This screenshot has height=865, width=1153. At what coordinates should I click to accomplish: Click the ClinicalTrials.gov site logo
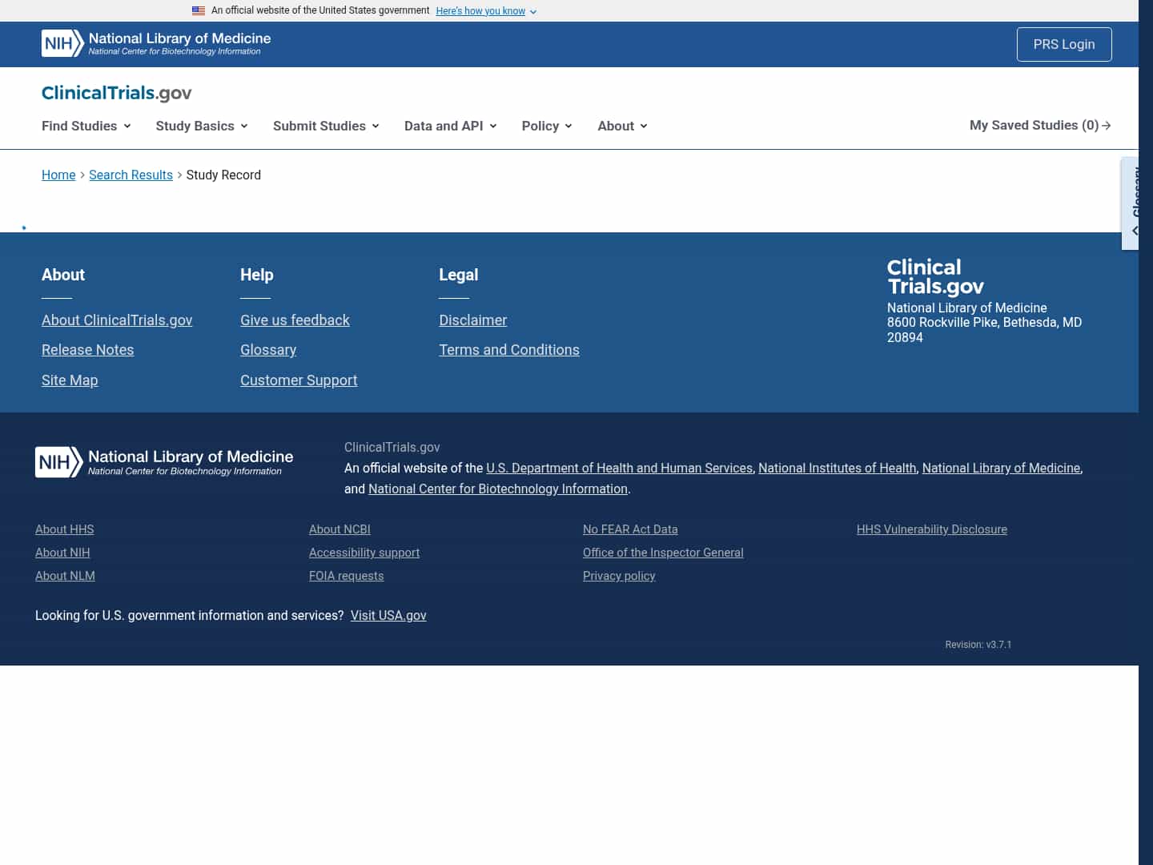[x=117, y=93]
